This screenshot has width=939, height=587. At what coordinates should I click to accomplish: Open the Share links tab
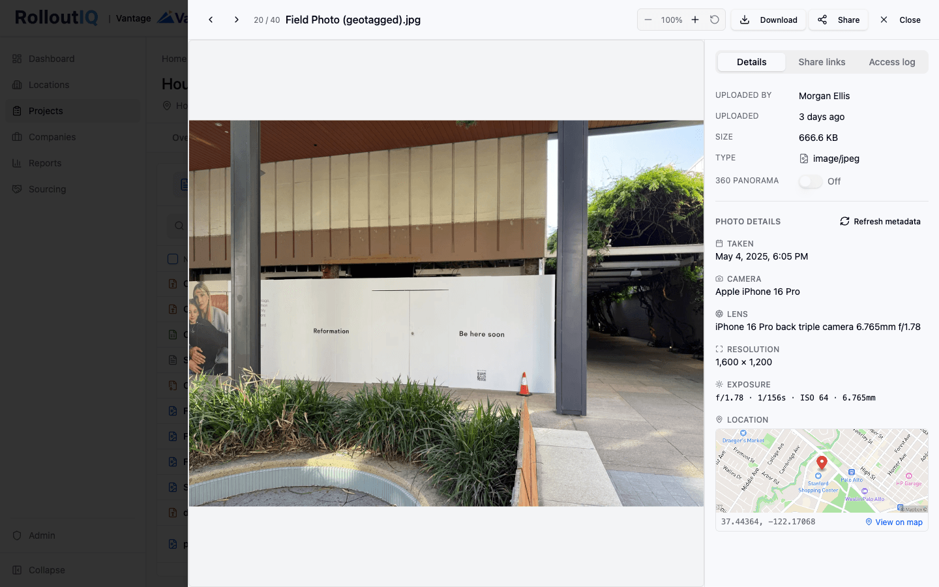pos(822,62)
